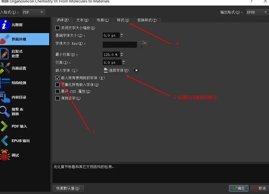Open PDF 输入 green arrow icon
Viewport: 269px width, 194px height.
(x=4, y=126)
